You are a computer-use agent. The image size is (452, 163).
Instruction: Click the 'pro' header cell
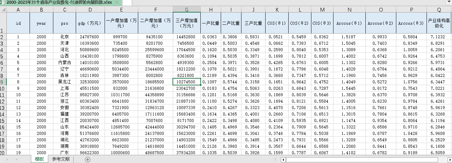[64, 23]
